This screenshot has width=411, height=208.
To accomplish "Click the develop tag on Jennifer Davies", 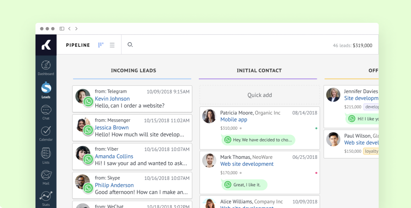I will pyautogui.click(x=371, y=107).
